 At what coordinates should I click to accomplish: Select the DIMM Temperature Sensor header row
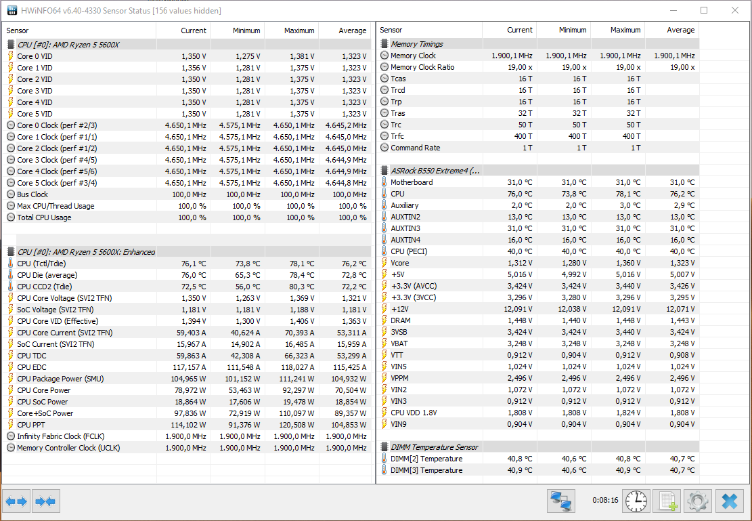[537, 448]
